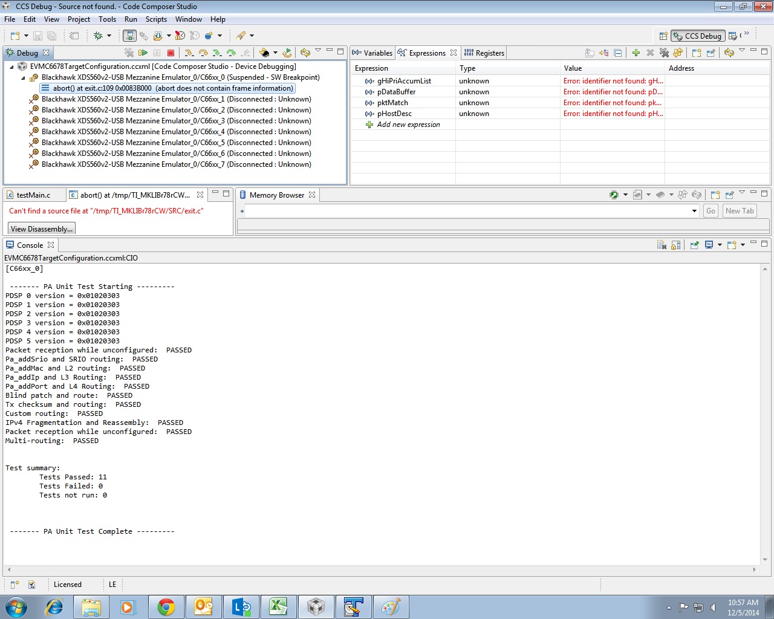Expand the Search flashlight dropdown arrow
The width and height of the screenshot is (774, 619).
point(252,36)
